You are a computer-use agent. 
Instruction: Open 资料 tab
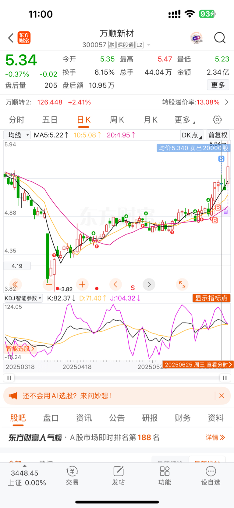click(x=216, y=418)
